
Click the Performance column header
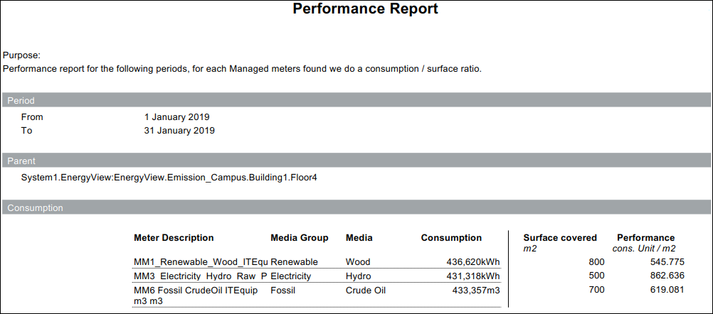point(645,238)
